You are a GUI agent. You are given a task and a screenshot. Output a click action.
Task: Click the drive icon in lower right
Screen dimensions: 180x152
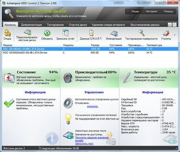[x=170, y=139]
